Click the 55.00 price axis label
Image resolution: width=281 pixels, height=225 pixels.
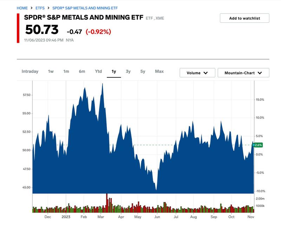pos(27,113)
